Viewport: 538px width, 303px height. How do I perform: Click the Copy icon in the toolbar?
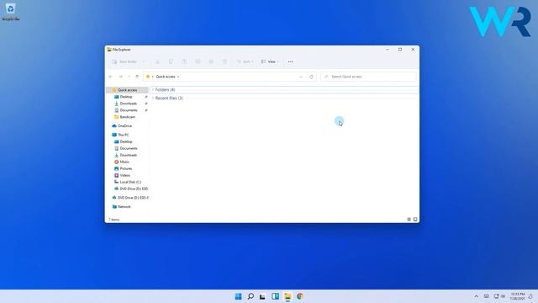tap(171, 61)
